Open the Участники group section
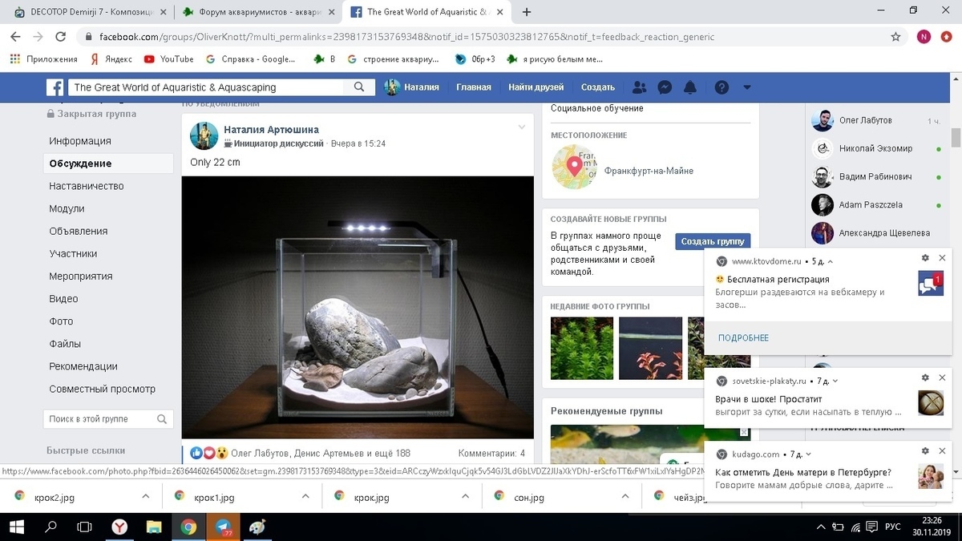Screen dimensions: 962x541 pos(73,253)
